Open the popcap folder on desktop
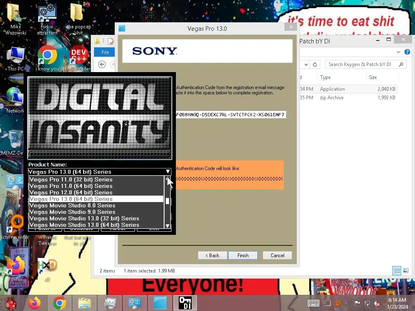415x311 pixels. pyautogui.click(x=78, y=19)
